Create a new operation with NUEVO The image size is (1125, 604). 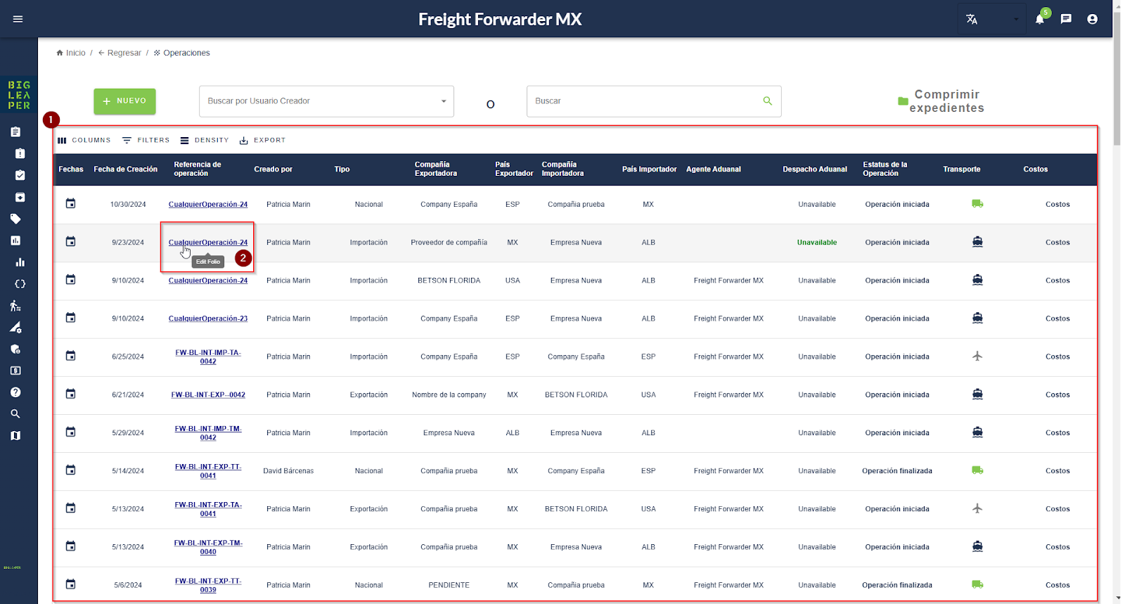coord(124,101)
